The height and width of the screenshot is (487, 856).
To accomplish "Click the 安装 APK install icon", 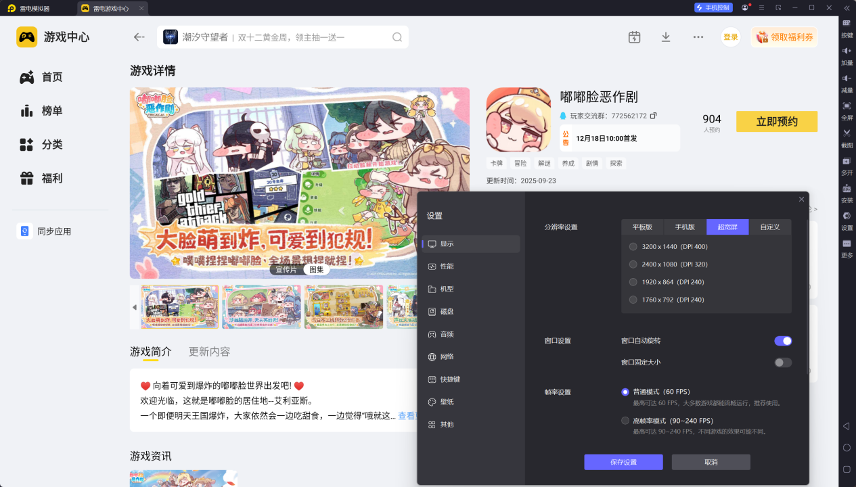I will pyautogui.click(x=847, y=189).
